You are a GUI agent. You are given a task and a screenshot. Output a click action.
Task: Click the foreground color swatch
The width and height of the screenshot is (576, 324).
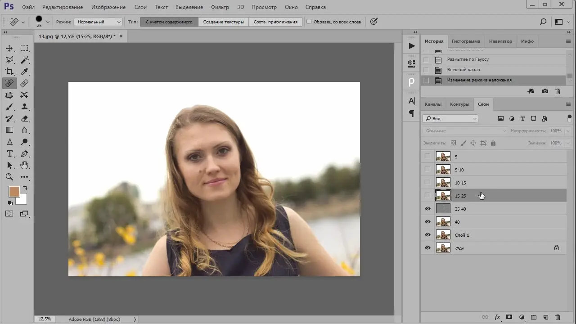pos(14,192)
